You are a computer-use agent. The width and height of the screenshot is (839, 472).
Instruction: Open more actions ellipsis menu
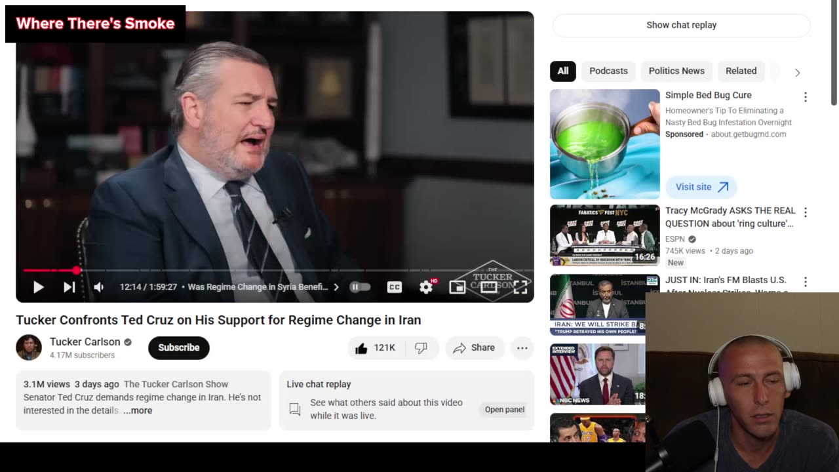[522, 348]
